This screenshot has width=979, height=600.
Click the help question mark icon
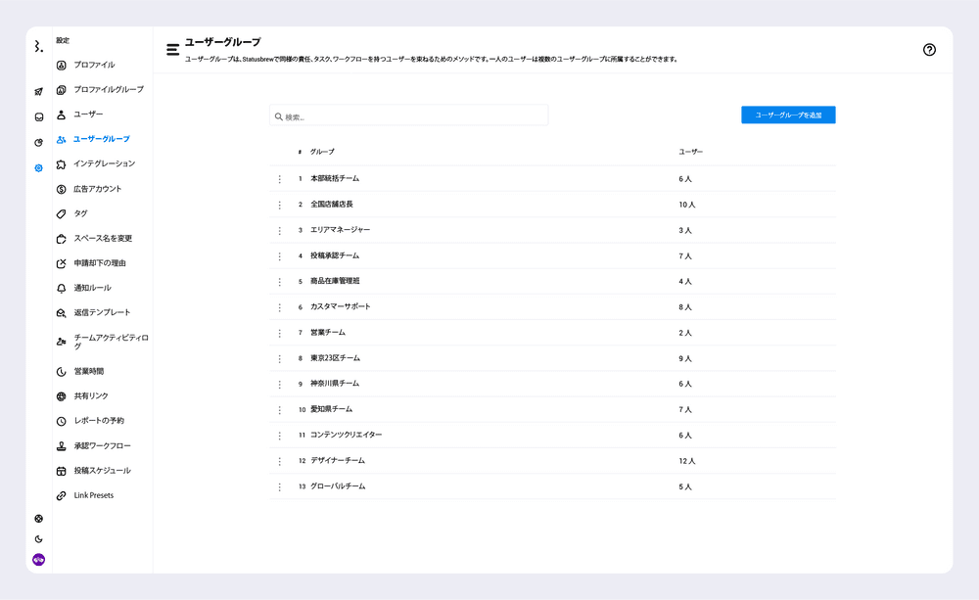pos(929,50)
